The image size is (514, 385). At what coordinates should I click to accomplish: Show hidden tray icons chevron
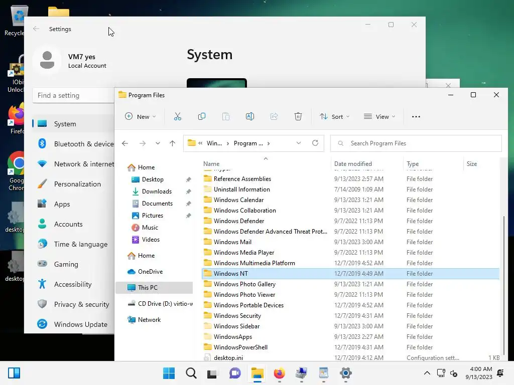427,373
